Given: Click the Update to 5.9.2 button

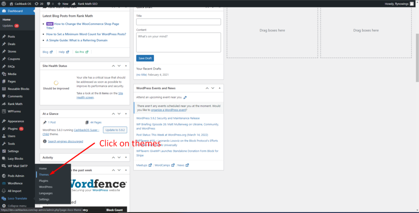Looking at the screenshot, I should click(x=115, y=130).
